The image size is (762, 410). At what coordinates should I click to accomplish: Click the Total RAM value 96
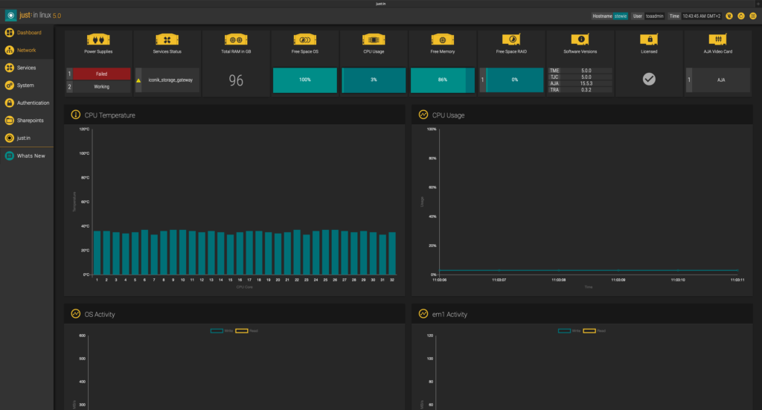[x=236, y=80]
